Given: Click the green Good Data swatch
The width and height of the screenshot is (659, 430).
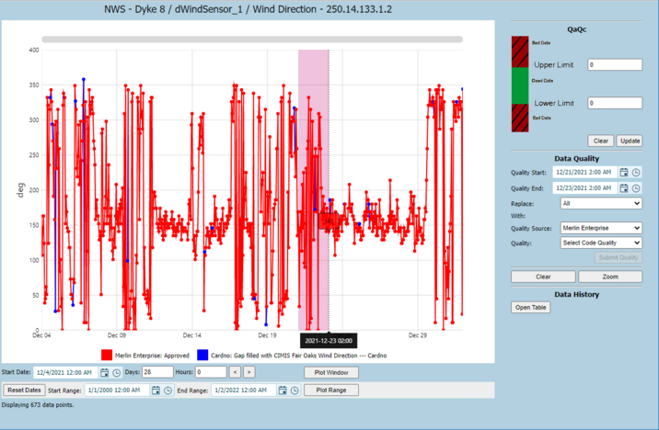Looking at the screenshot, I should [x=520, y=85].
